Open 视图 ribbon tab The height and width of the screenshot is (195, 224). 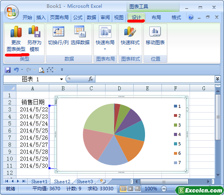tap(119, 18)
